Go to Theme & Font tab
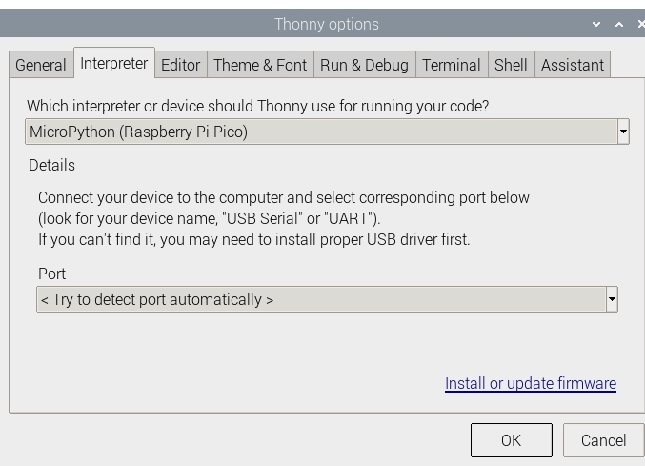The image size is (645, 466). 260,65
